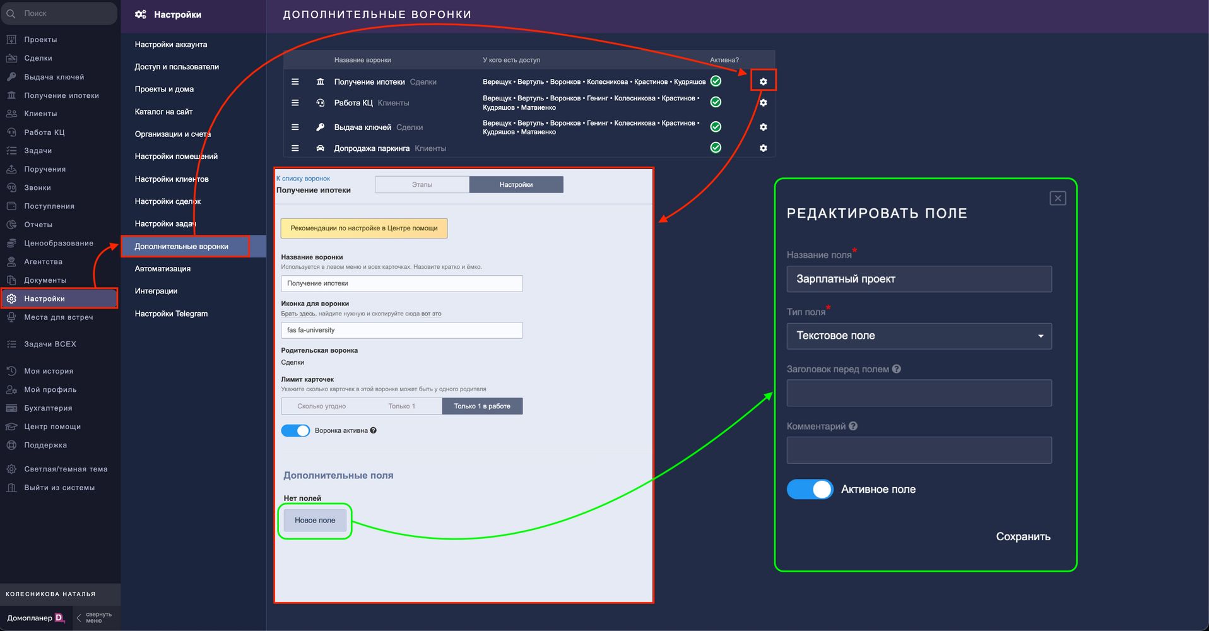Click gear icon for Работа КЦ funnel

click(763, 103)
